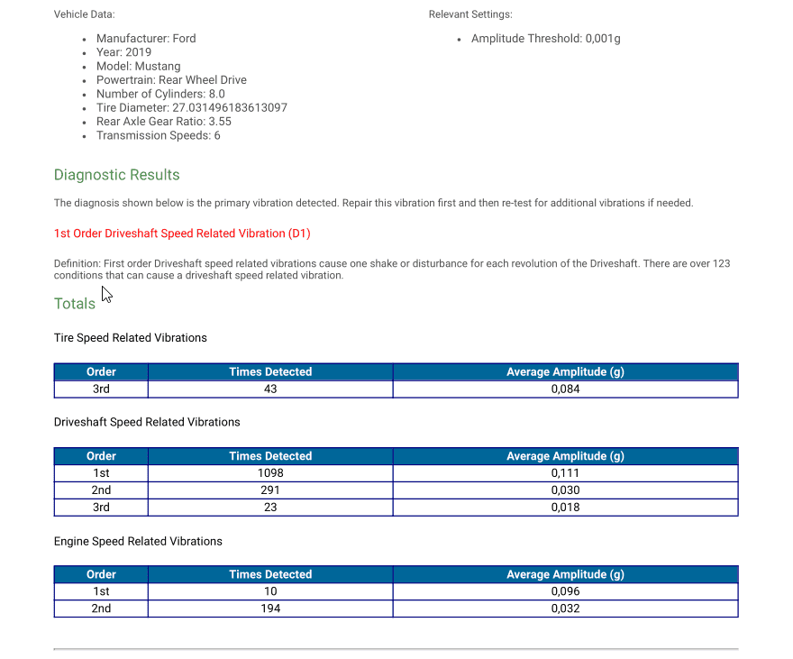Select 'Number of Cylinders: 8.0' line
Viewport: 793px width, 659px height.
pos(160,94)
